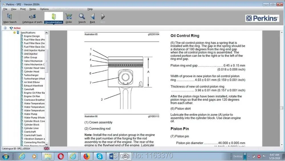Open the Options menu
Image resolution: width=285 pixels, height=161 pixels.
pyautogui.click(x=44, y=9)
